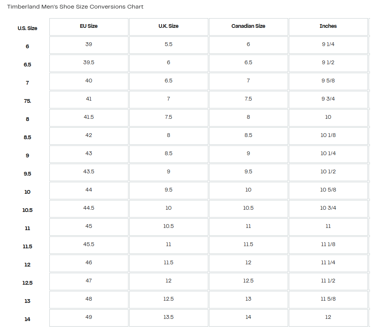Select EU size 45.5 cell

click(89, 245)
